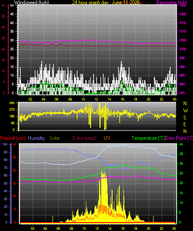
Task: Click the "Barometer (mb)" axis title
Action: click(x=172, y=3)
